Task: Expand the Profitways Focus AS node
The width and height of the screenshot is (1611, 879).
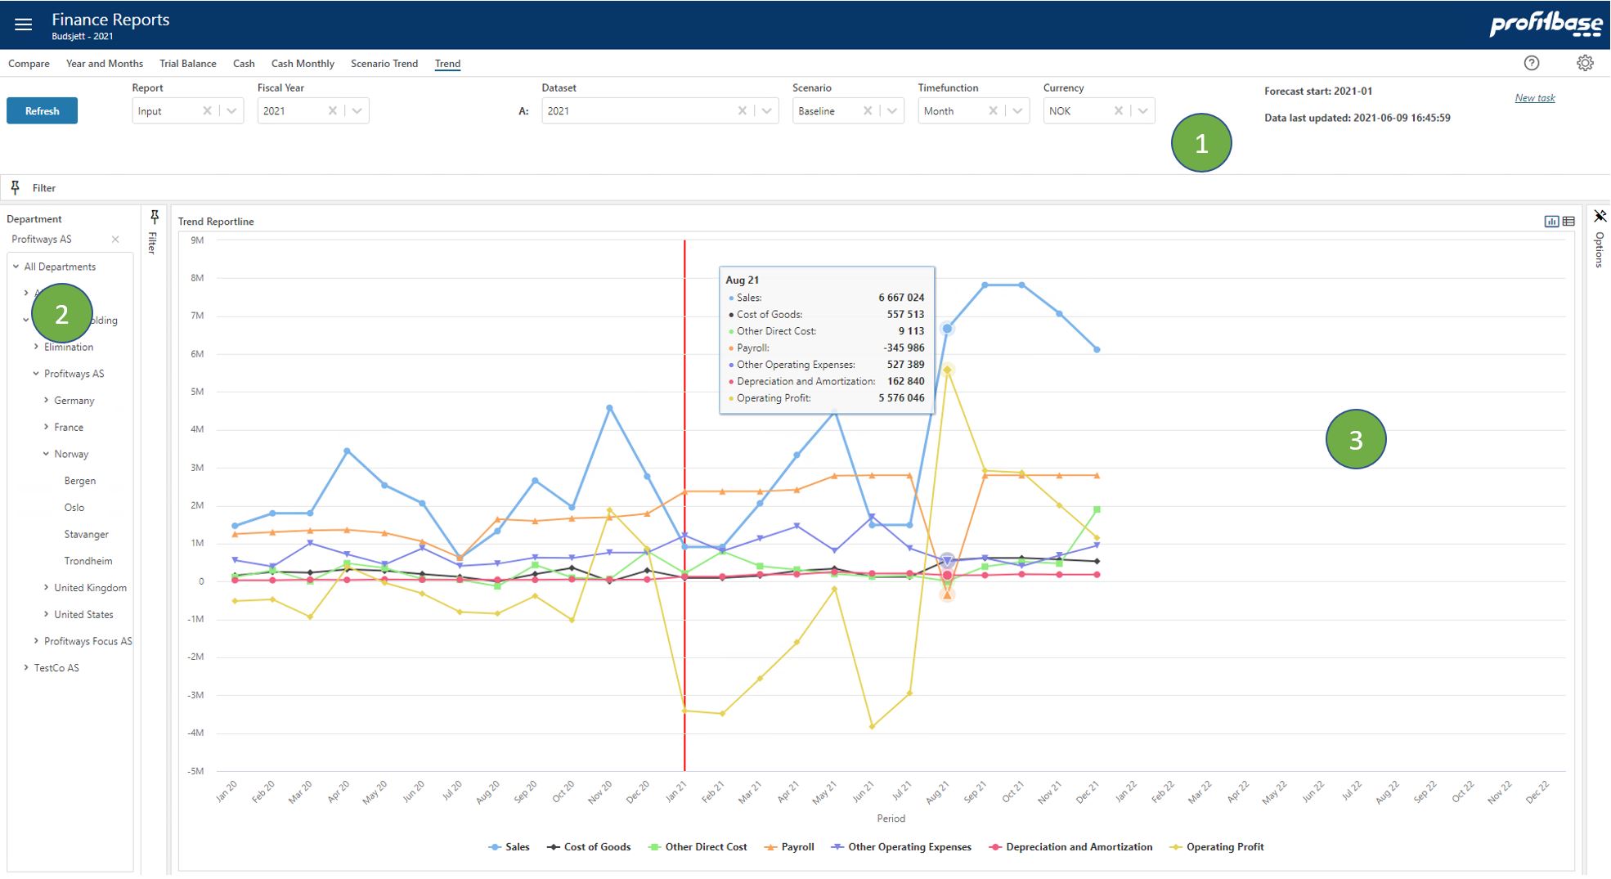Action: [36, 641]
